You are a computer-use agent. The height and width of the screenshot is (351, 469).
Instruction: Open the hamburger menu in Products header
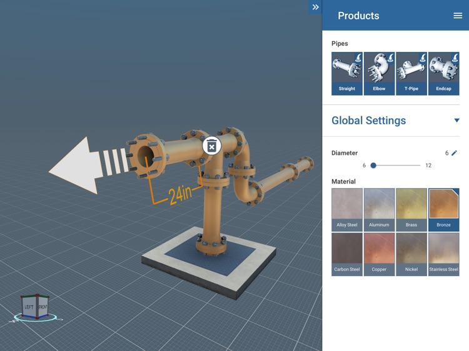(458, 16)
